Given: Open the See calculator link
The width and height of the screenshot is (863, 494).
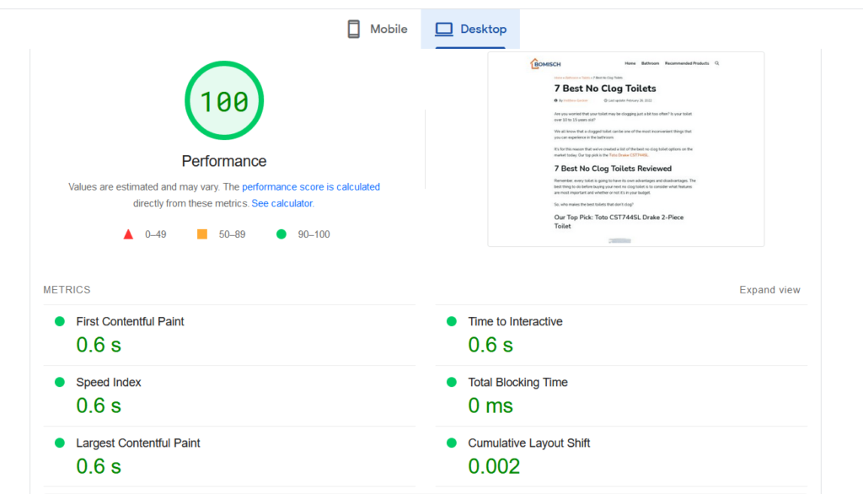Looking at the screenshot, I should pyautogui.click(x=281, y=204).
